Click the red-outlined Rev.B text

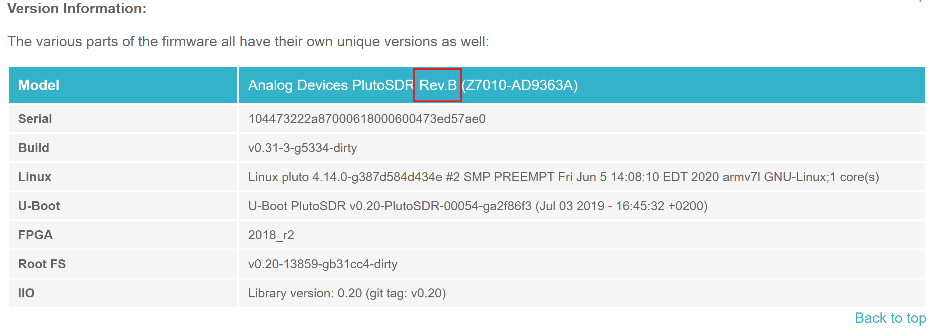[437, 85]
